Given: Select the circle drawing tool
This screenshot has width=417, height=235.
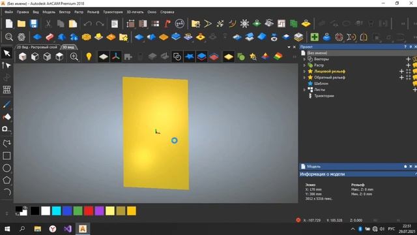Looking at the screenshot, I should (7, 168).
